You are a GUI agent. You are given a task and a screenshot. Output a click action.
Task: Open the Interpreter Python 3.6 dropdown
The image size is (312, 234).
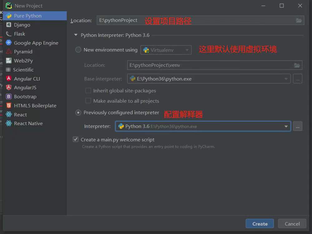coord(203,126)
